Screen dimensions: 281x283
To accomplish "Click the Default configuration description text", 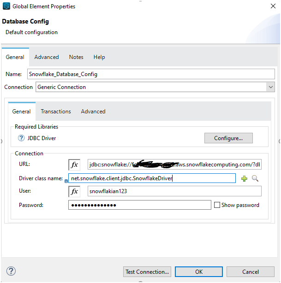I will tap(32, 32).
